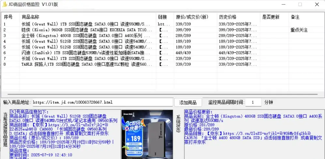Sort by 序号 column header
This screenshot has height=159, width=325.
8,17
